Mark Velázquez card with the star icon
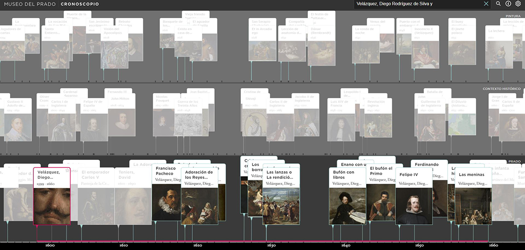 click(67, 171)
